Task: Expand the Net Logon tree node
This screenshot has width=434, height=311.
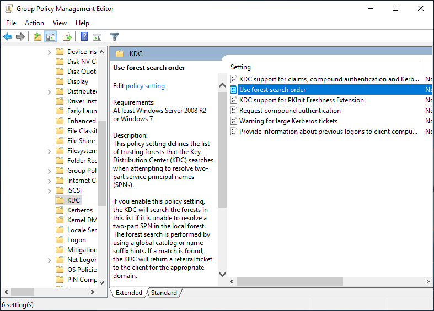Action: click(50, 260)
